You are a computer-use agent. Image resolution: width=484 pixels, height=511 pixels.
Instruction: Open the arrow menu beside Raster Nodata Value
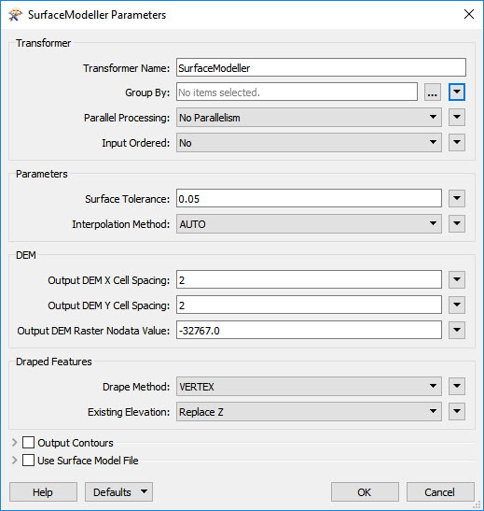(x=457, y=330)
